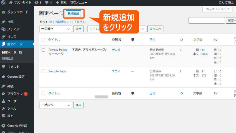
Task: Check the select-all box in table header
Action: 43,40
